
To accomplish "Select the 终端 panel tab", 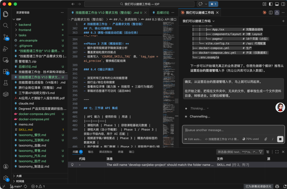I will click(x=120, y=152).
